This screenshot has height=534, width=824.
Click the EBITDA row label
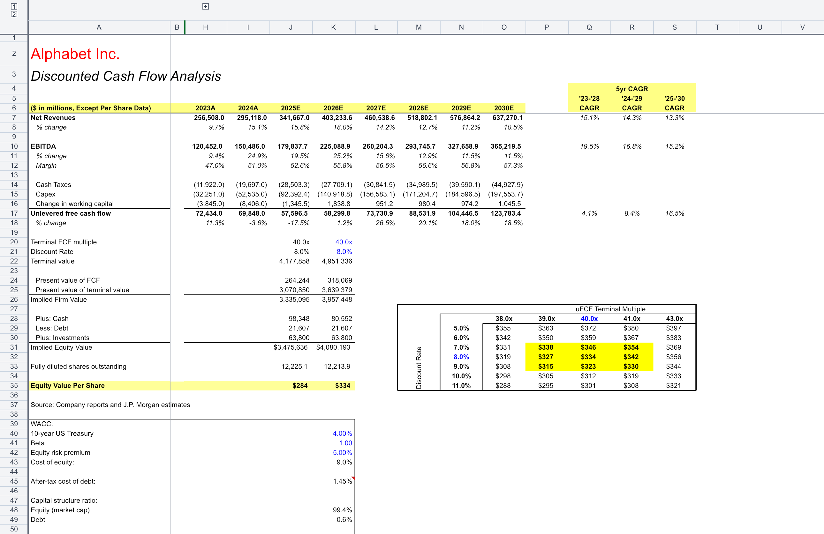[x=43, y=146]
